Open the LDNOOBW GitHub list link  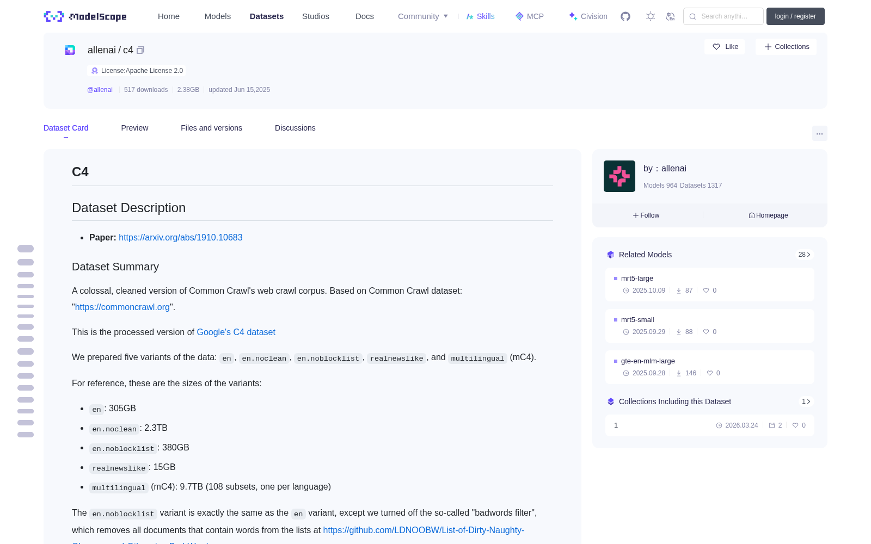(424, 530)
